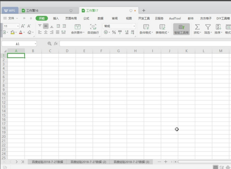231x169 pixels.
Task: Click the Filter (筛选) funnel icon
Action: pyautogui.click(x=208, y=27)
